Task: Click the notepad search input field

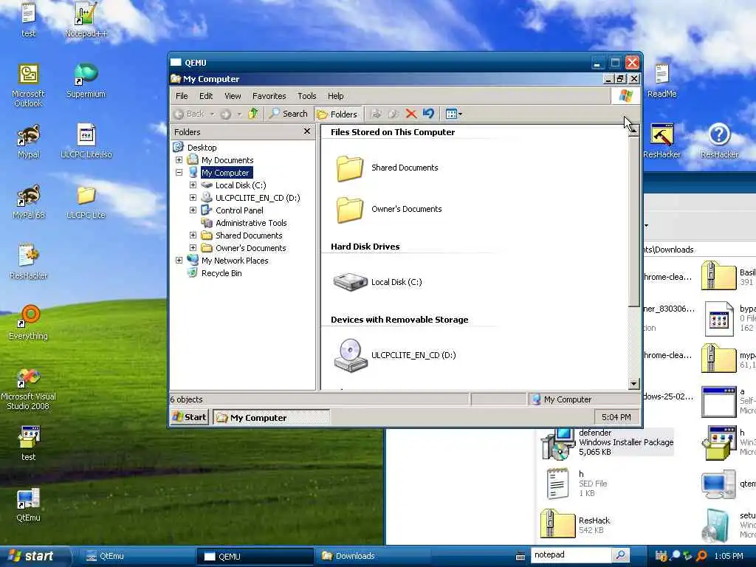Action: tap(571, 555)
